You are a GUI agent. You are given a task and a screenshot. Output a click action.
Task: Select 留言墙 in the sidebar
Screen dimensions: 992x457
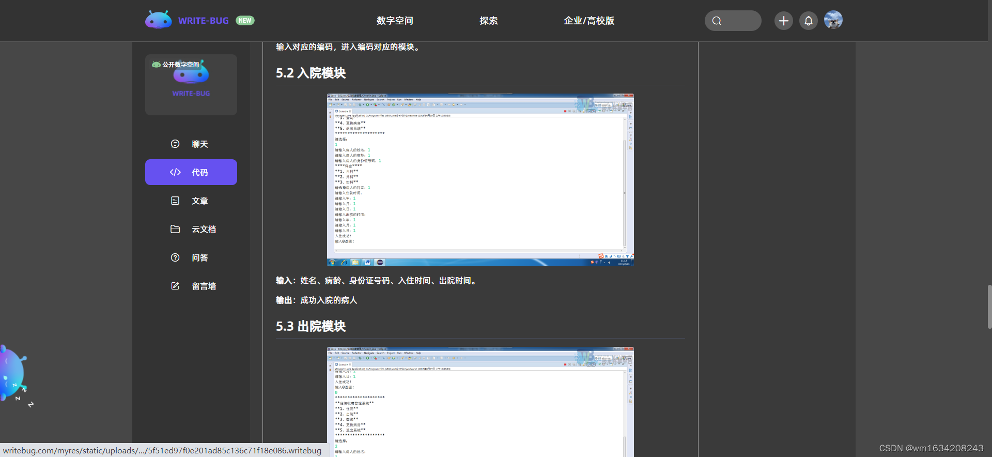click(191, 286)
